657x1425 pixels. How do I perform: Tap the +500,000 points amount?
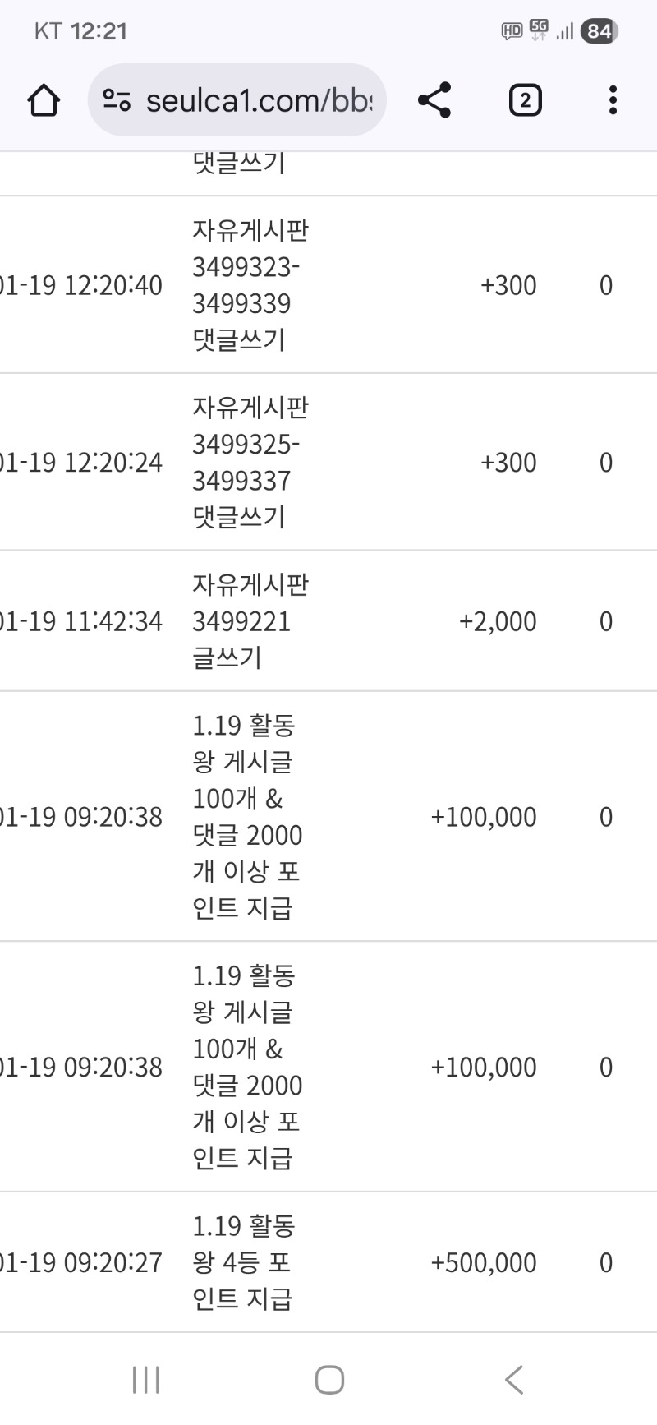pyautogui.click(x=484, y=1263)
